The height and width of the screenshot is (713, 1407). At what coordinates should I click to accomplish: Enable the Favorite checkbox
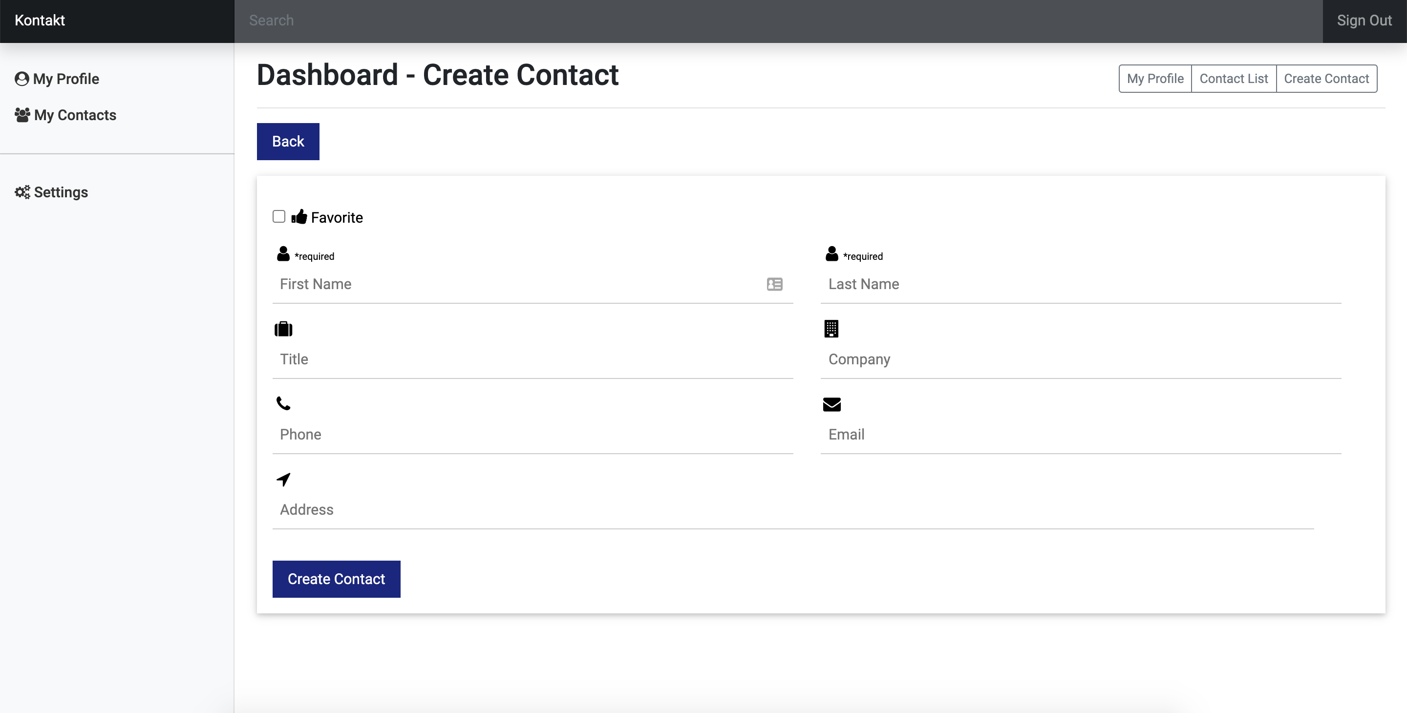pyautogui.click(x=278, y=217)
